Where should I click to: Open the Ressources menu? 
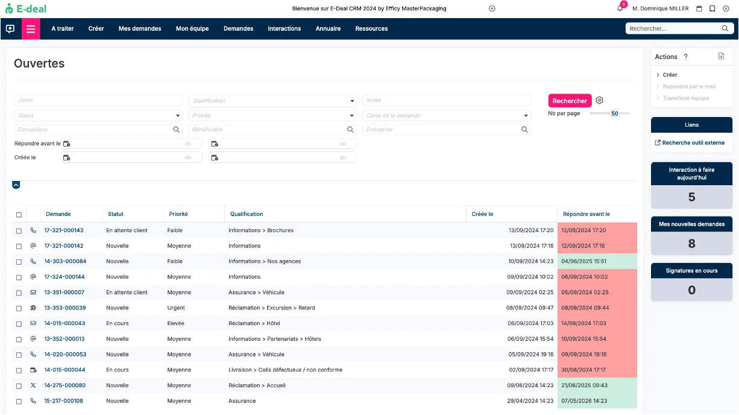pyautogui.click(x=371, y=28)
